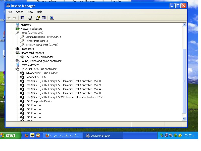The image size is (201, 151).
Task: Toggle the console tree pane icon
Action: (x=22, y=18)
